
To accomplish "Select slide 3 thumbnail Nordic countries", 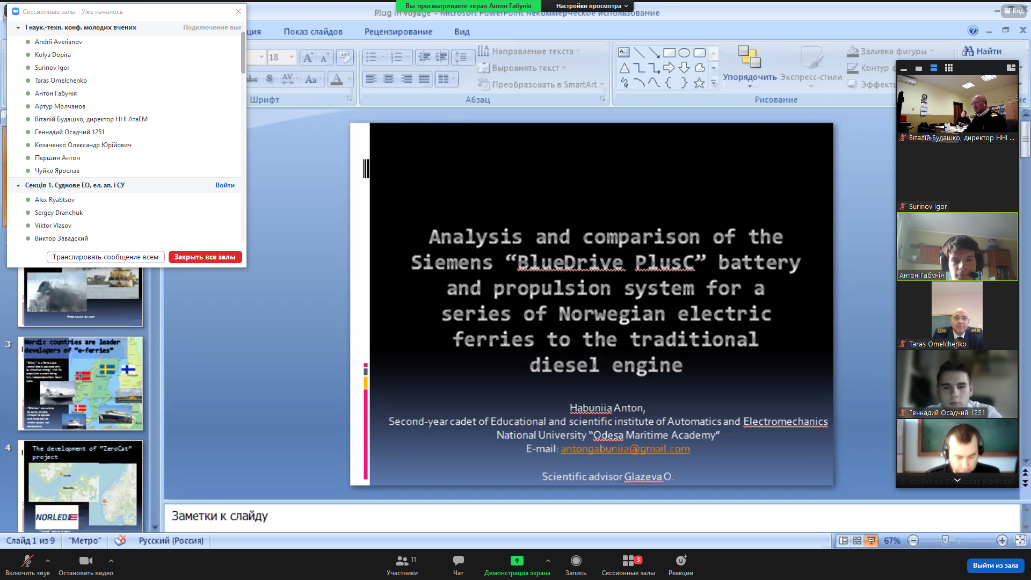I will (x=81, y=383).
